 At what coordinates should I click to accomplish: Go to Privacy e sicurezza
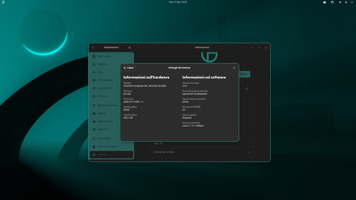[111, 146]
